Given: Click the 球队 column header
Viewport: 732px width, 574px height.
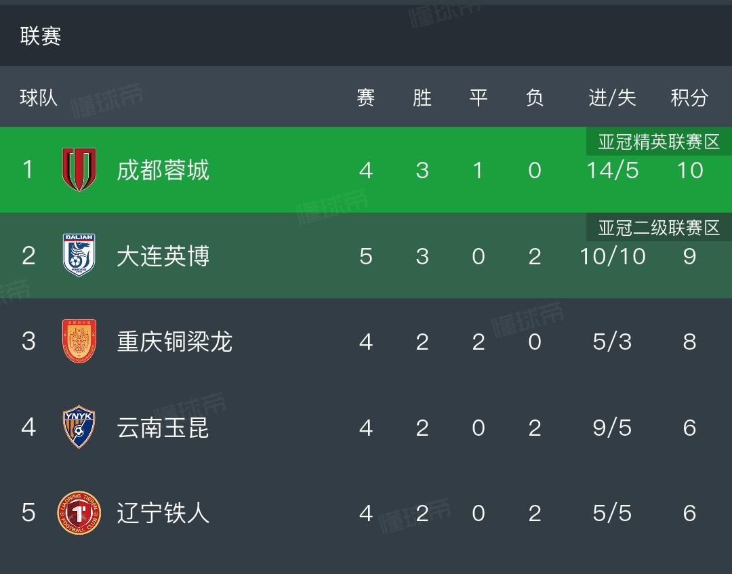Looking at the screenshot, I should (x=39, y=98).
